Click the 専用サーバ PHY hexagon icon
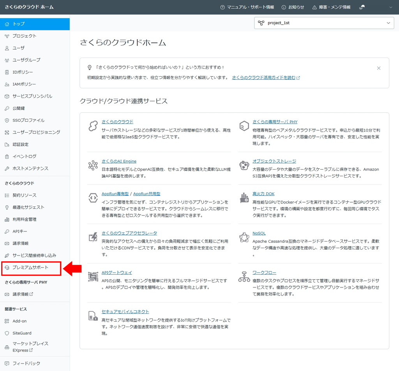Viewport: 399px width, 371px height. point(244,126)
